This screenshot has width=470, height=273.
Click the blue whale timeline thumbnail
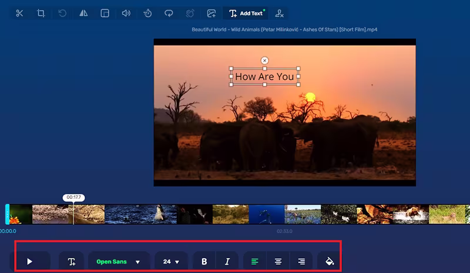coord(267,214)
